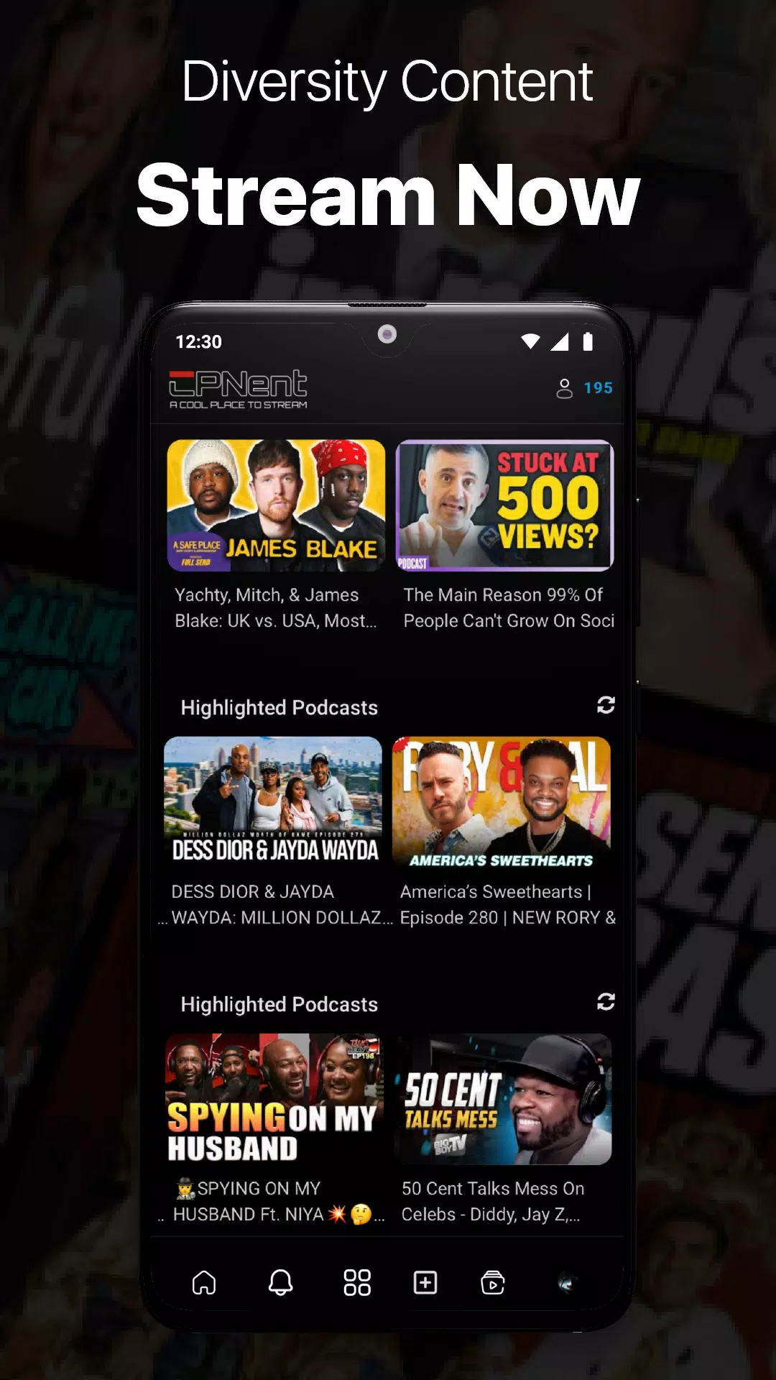This screenshot has width=776, height=1380.
Task: Open the profile avatar in bottom bar
Action: click(566, 1282)
